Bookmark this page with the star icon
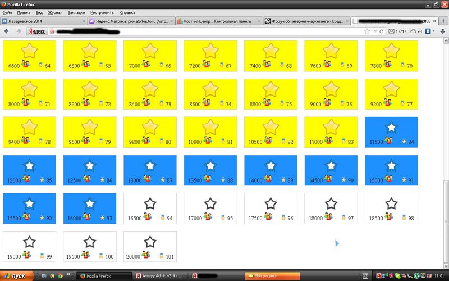 [367, 31]
